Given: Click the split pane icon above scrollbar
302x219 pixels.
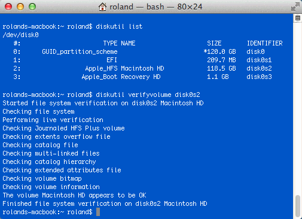Looking at the screenshot, I should click(x=298, y=18).
